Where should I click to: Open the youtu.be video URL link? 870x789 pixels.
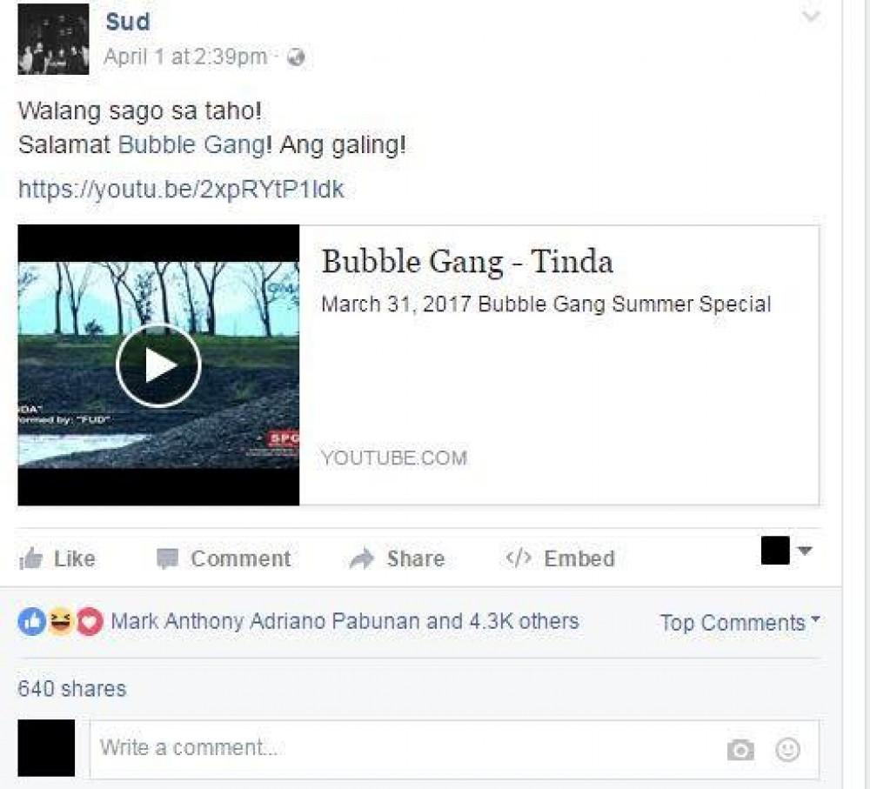[x=181, y=190]
